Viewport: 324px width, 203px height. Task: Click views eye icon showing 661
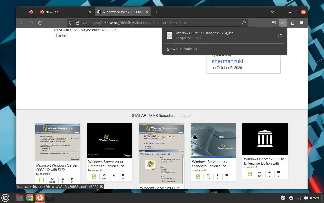104,175
